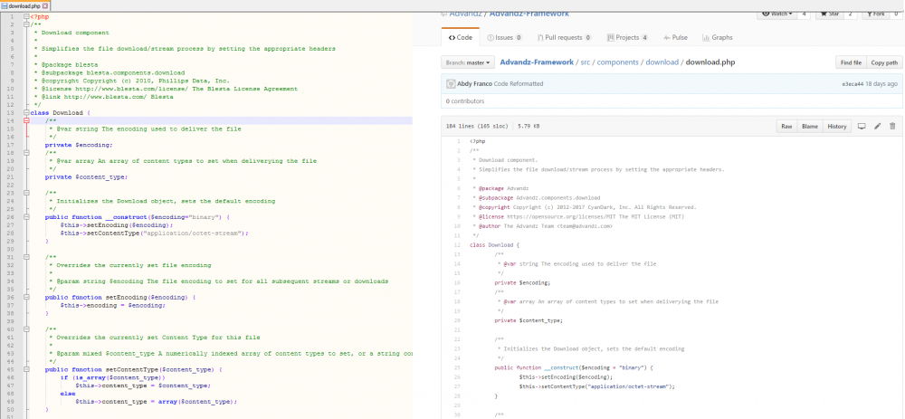
Task: Open the src breadcrumb link
Action: (586, 62)
